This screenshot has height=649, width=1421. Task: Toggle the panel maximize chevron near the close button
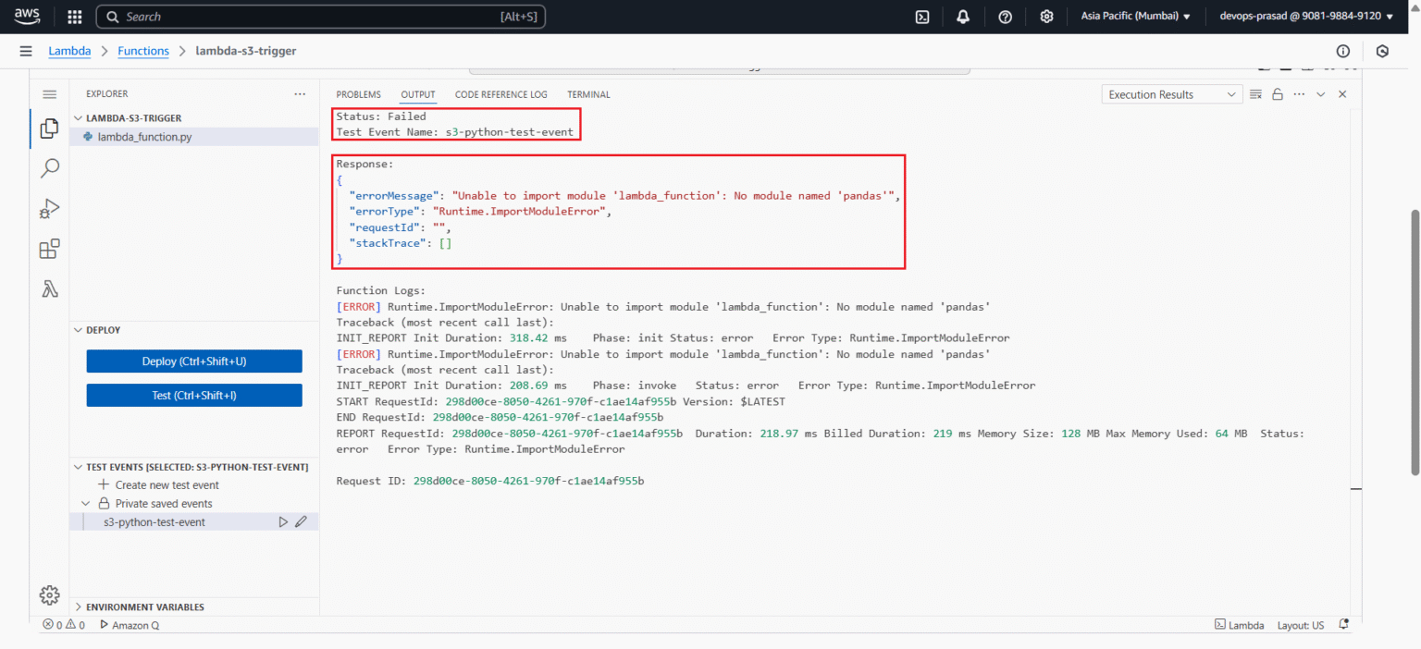pos(1320,93)
